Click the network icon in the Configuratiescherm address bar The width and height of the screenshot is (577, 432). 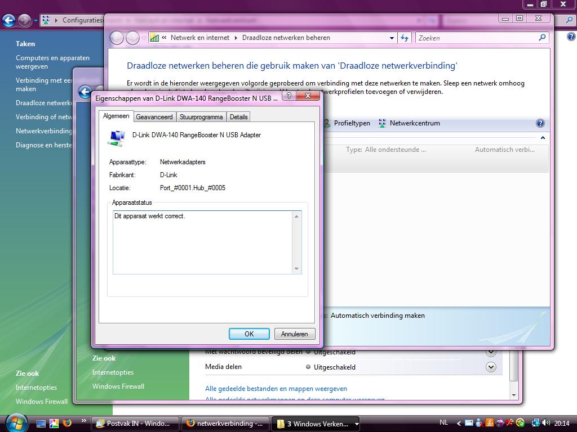point(46,20)
